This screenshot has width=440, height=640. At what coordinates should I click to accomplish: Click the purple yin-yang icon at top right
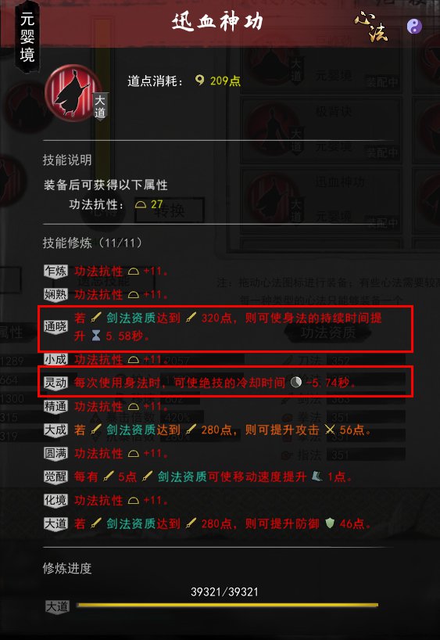point(414,27)
